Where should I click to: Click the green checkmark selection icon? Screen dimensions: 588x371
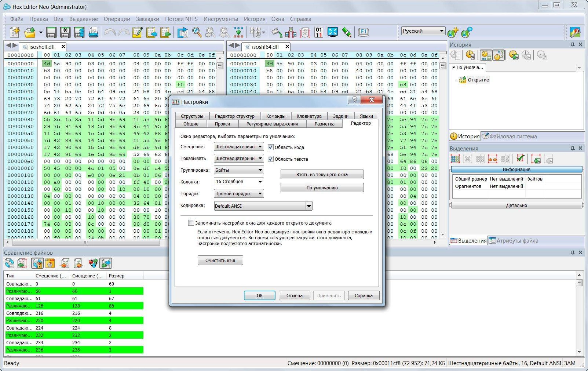[520, 159]
